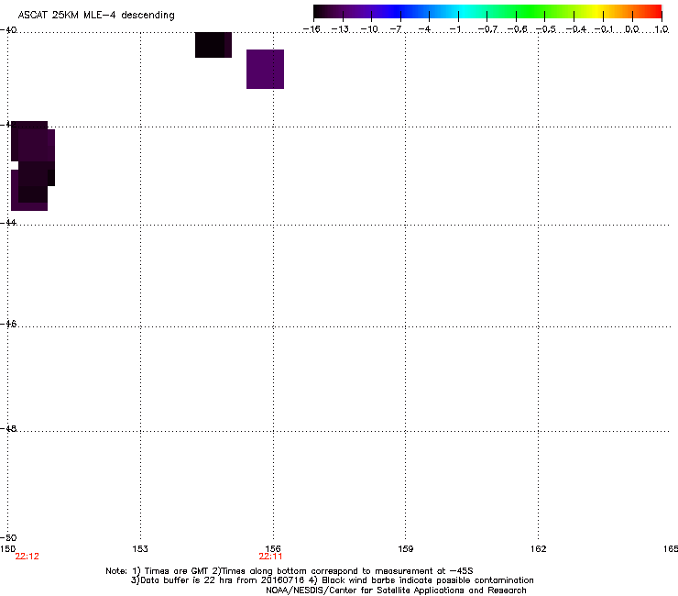This screenshot has height=596, width=678.
Task: Click the -0.4 color scale label
Action: coord(576,29)
